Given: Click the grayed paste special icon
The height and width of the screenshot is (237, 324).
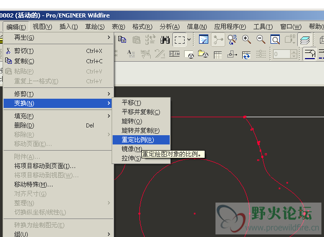Looking at the screenshot, I should coord(150,40).
